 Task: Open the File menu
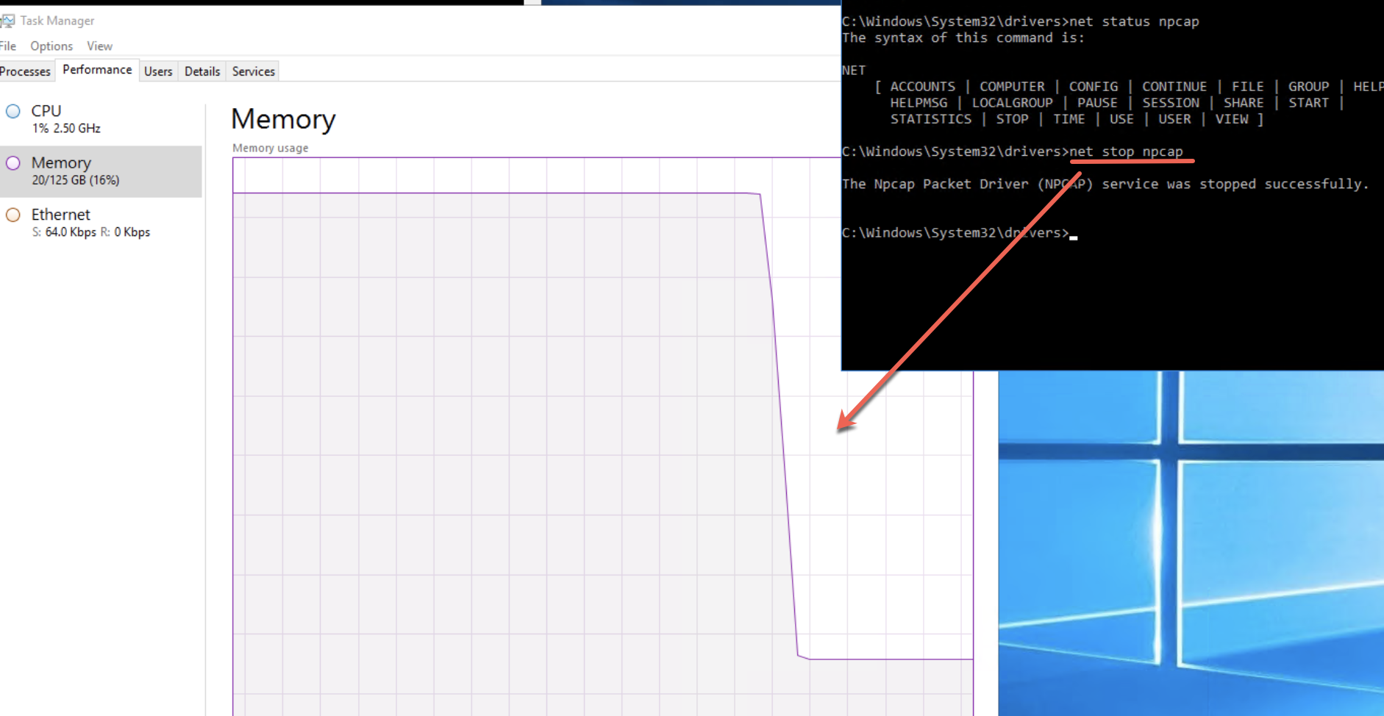pos(8,46)
